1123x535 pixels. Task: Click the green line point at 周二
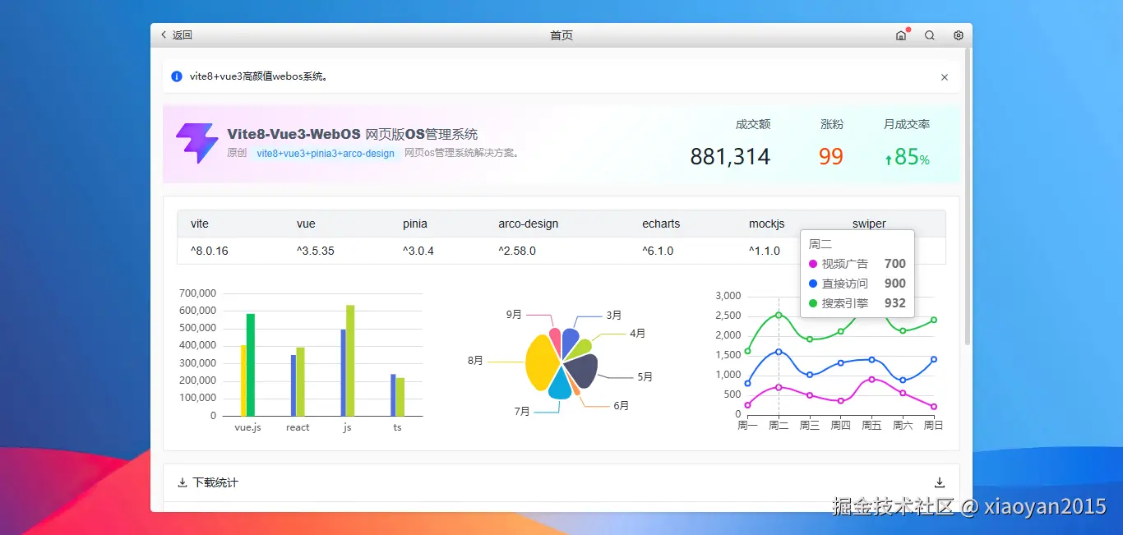[779, 315]
